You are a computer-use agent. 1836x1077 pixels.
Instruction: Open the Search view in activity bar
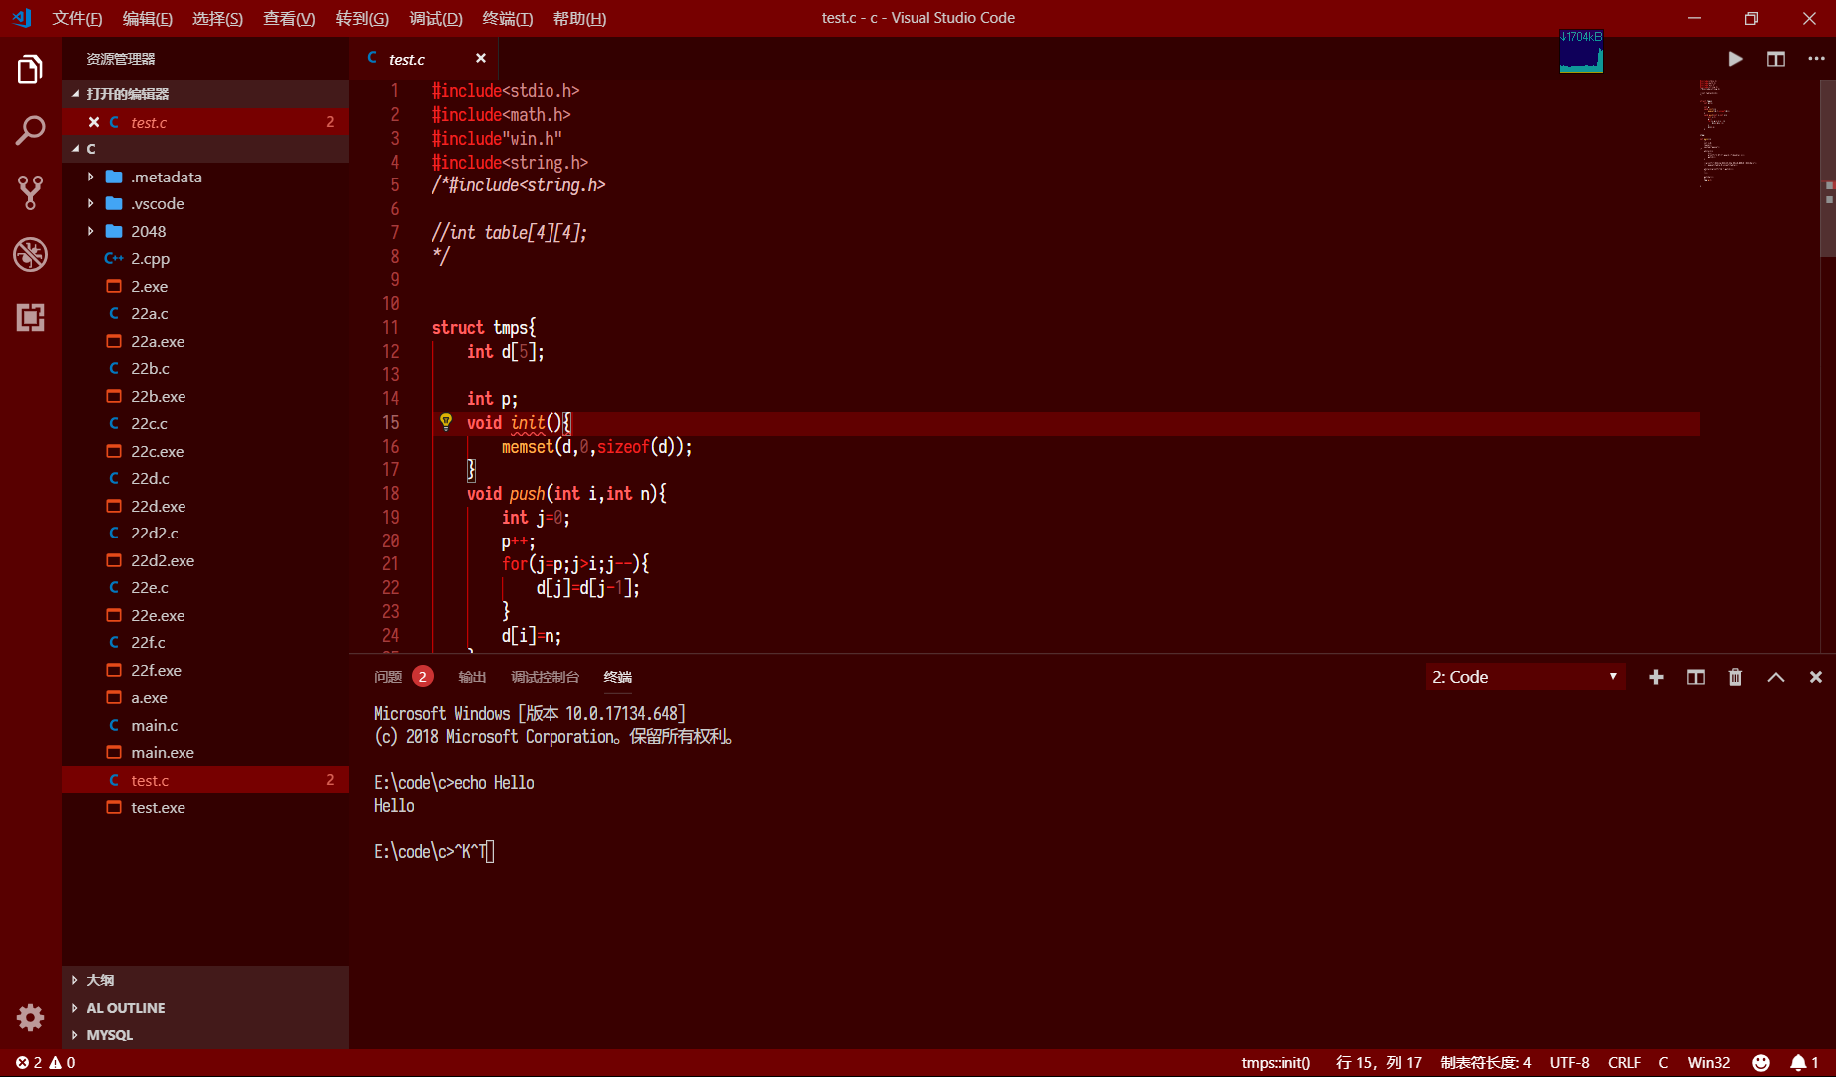click(30, 130)
